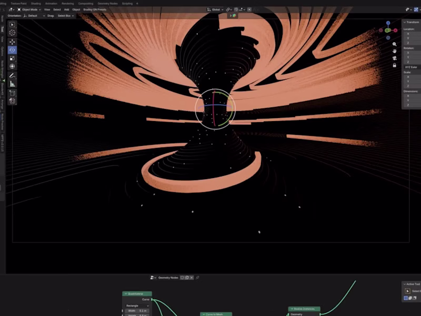Collapse the Quadrilateral node

point(126,294)
